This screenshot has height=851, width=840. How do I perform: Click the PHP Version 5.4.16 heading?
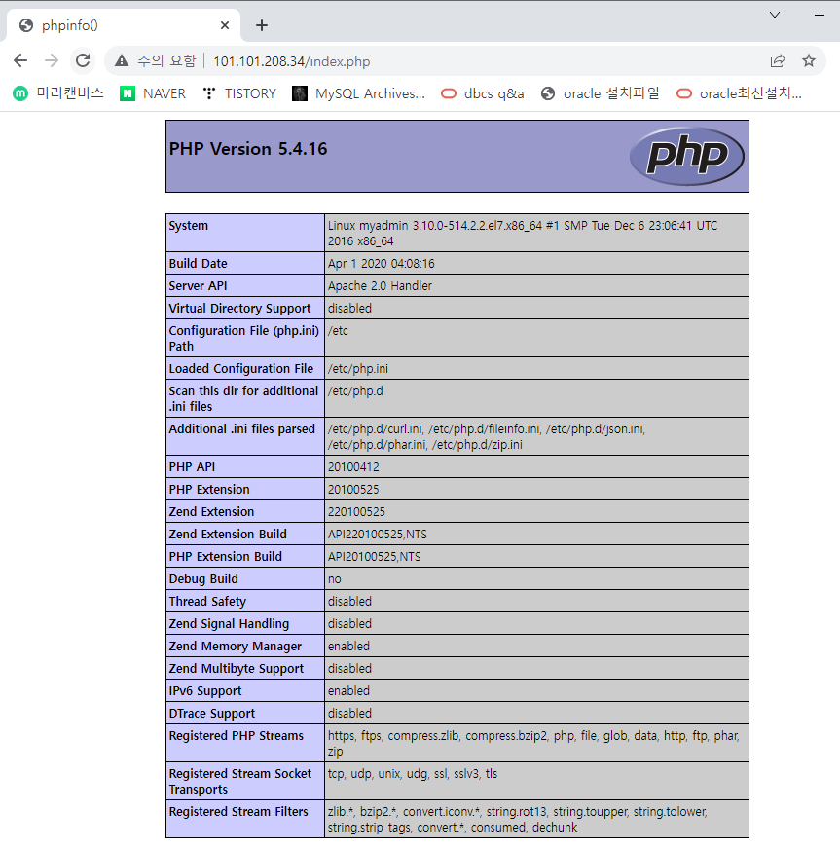coord(248,149)
